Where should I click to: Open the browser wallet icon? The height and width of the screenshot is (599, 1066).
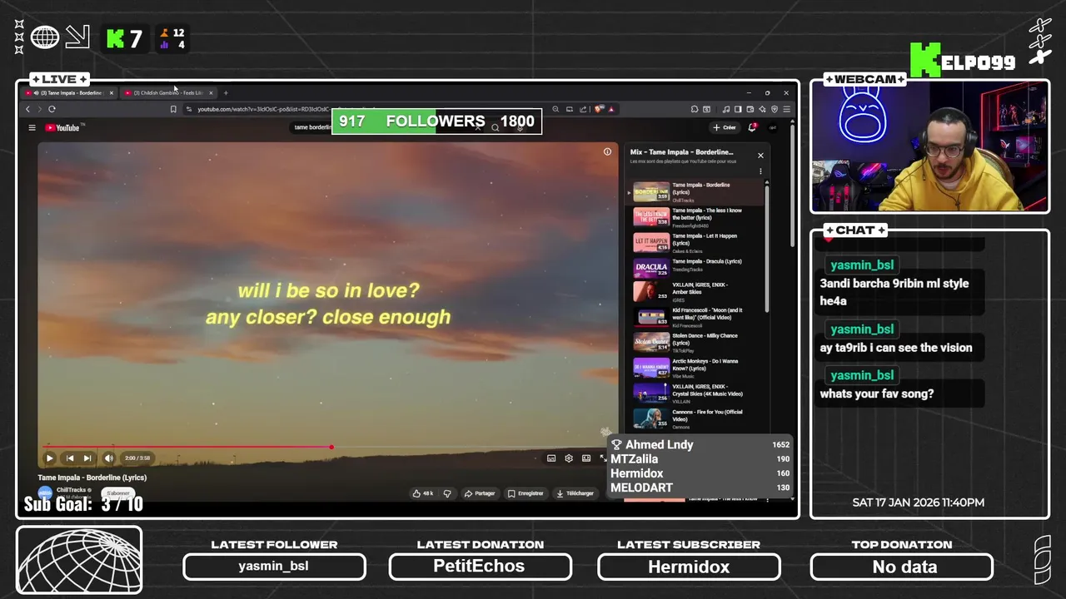click(x=750, y=109)
